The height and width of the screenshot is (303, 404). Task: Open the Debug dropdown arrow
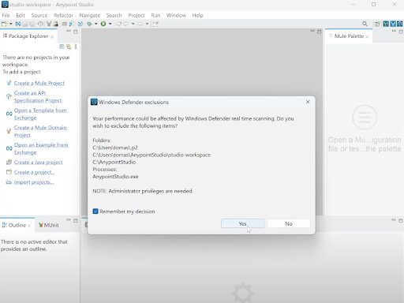coord(96,24)
